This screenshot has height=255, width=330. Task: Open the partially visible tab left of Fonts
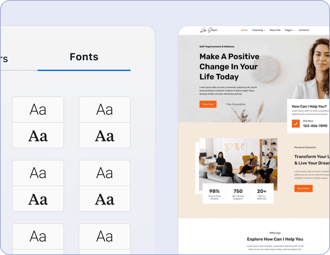click(4, 59)
